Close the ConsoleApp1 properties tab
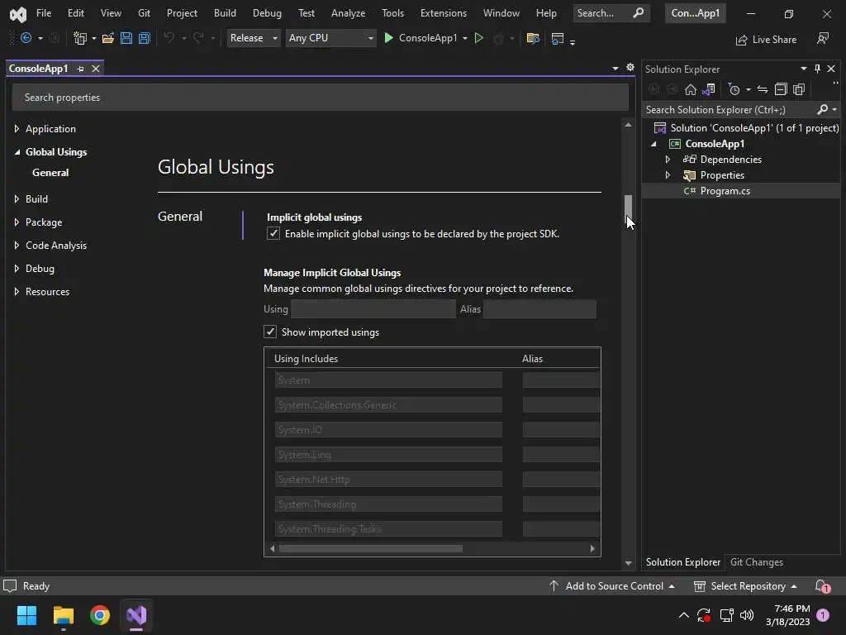The width and height of the screenshot is (846, 635). pos(96,69)
